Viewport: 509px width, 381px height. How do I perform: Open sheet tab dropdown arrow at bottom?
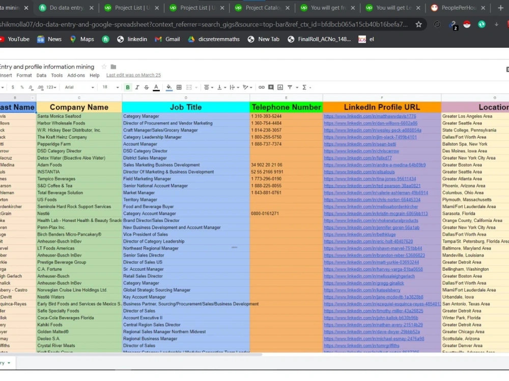[9, 363]
